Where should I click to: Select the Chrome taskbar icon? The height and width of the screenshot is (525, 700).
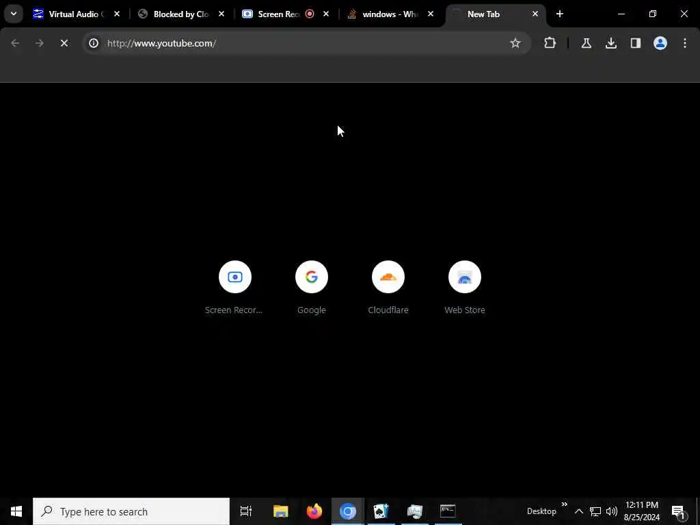click(348, 511)
